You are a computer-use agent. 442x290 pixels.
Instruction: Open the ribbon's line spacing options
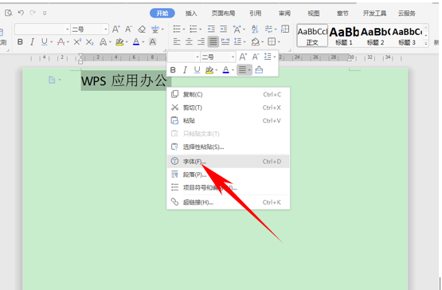point(237,42)
